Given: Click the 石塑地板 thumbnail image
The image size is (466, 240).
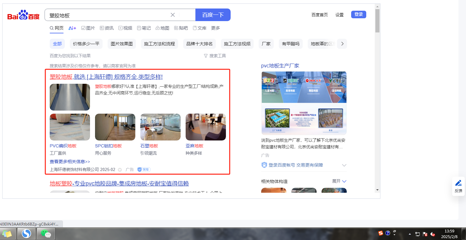Looking at the screenshot, I should tap(160, 127).
